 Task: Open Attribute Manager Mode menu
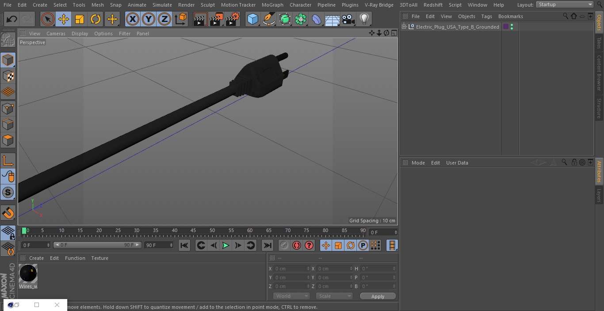tap(418, 163)
